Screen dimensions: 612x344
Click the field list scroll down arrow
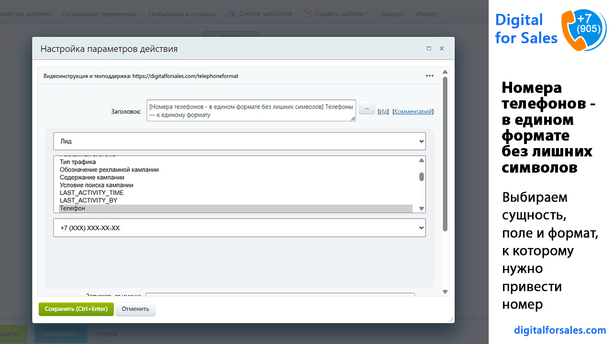[421, 208]
